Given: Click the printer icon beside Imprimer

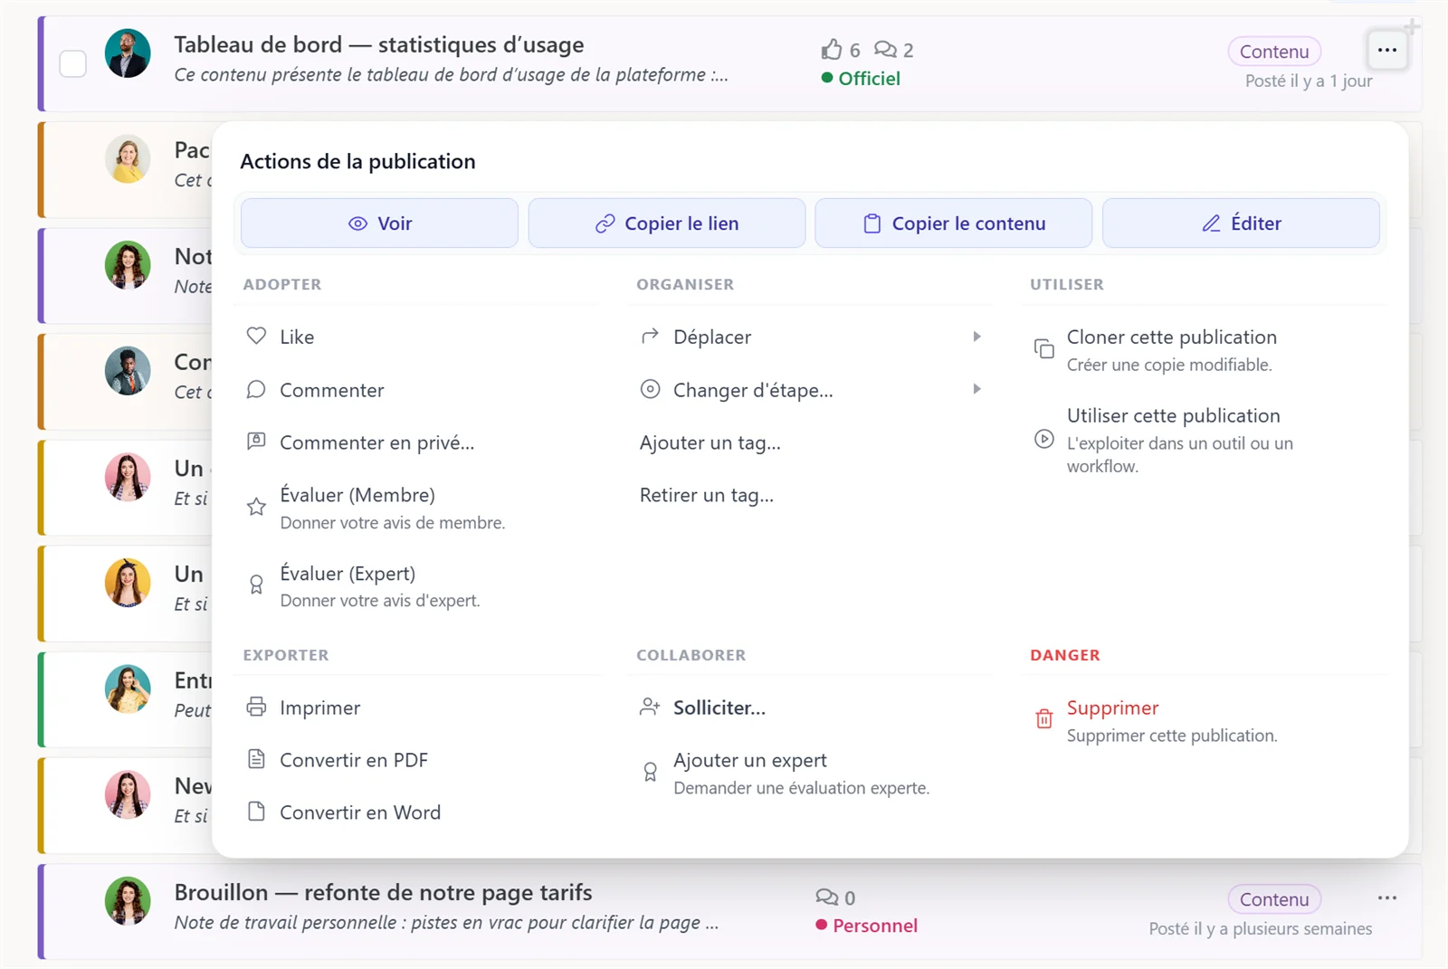Looking at the screenshot, I should (x=256, y=707).
